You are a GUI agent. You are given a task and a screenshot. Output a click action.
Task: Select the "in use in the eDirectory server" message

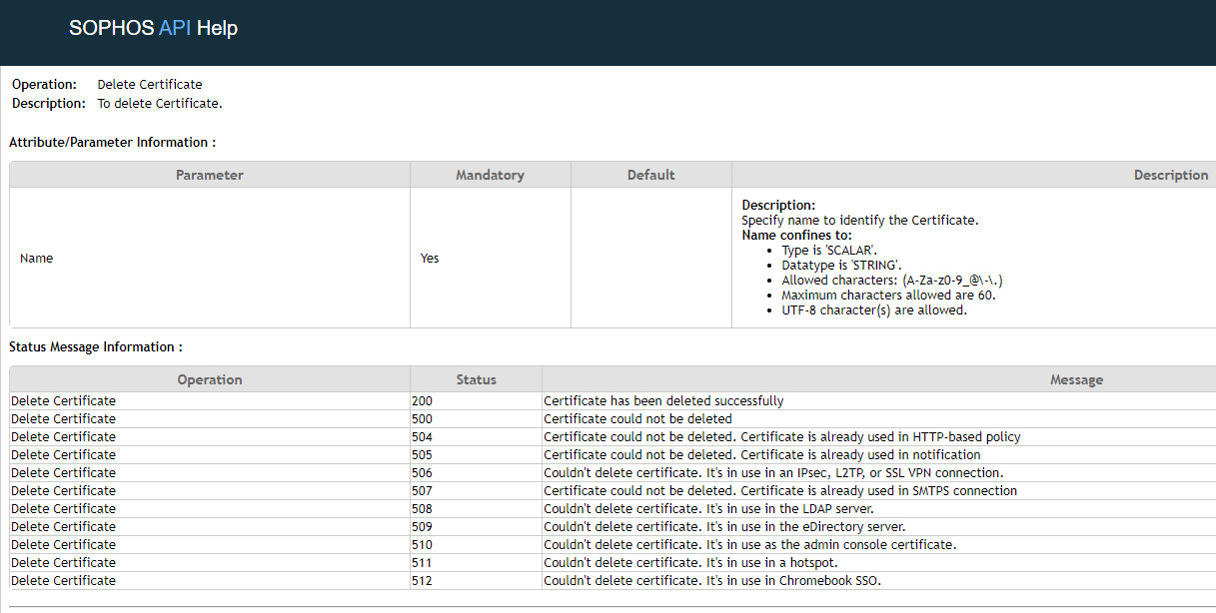click(724, 527)
